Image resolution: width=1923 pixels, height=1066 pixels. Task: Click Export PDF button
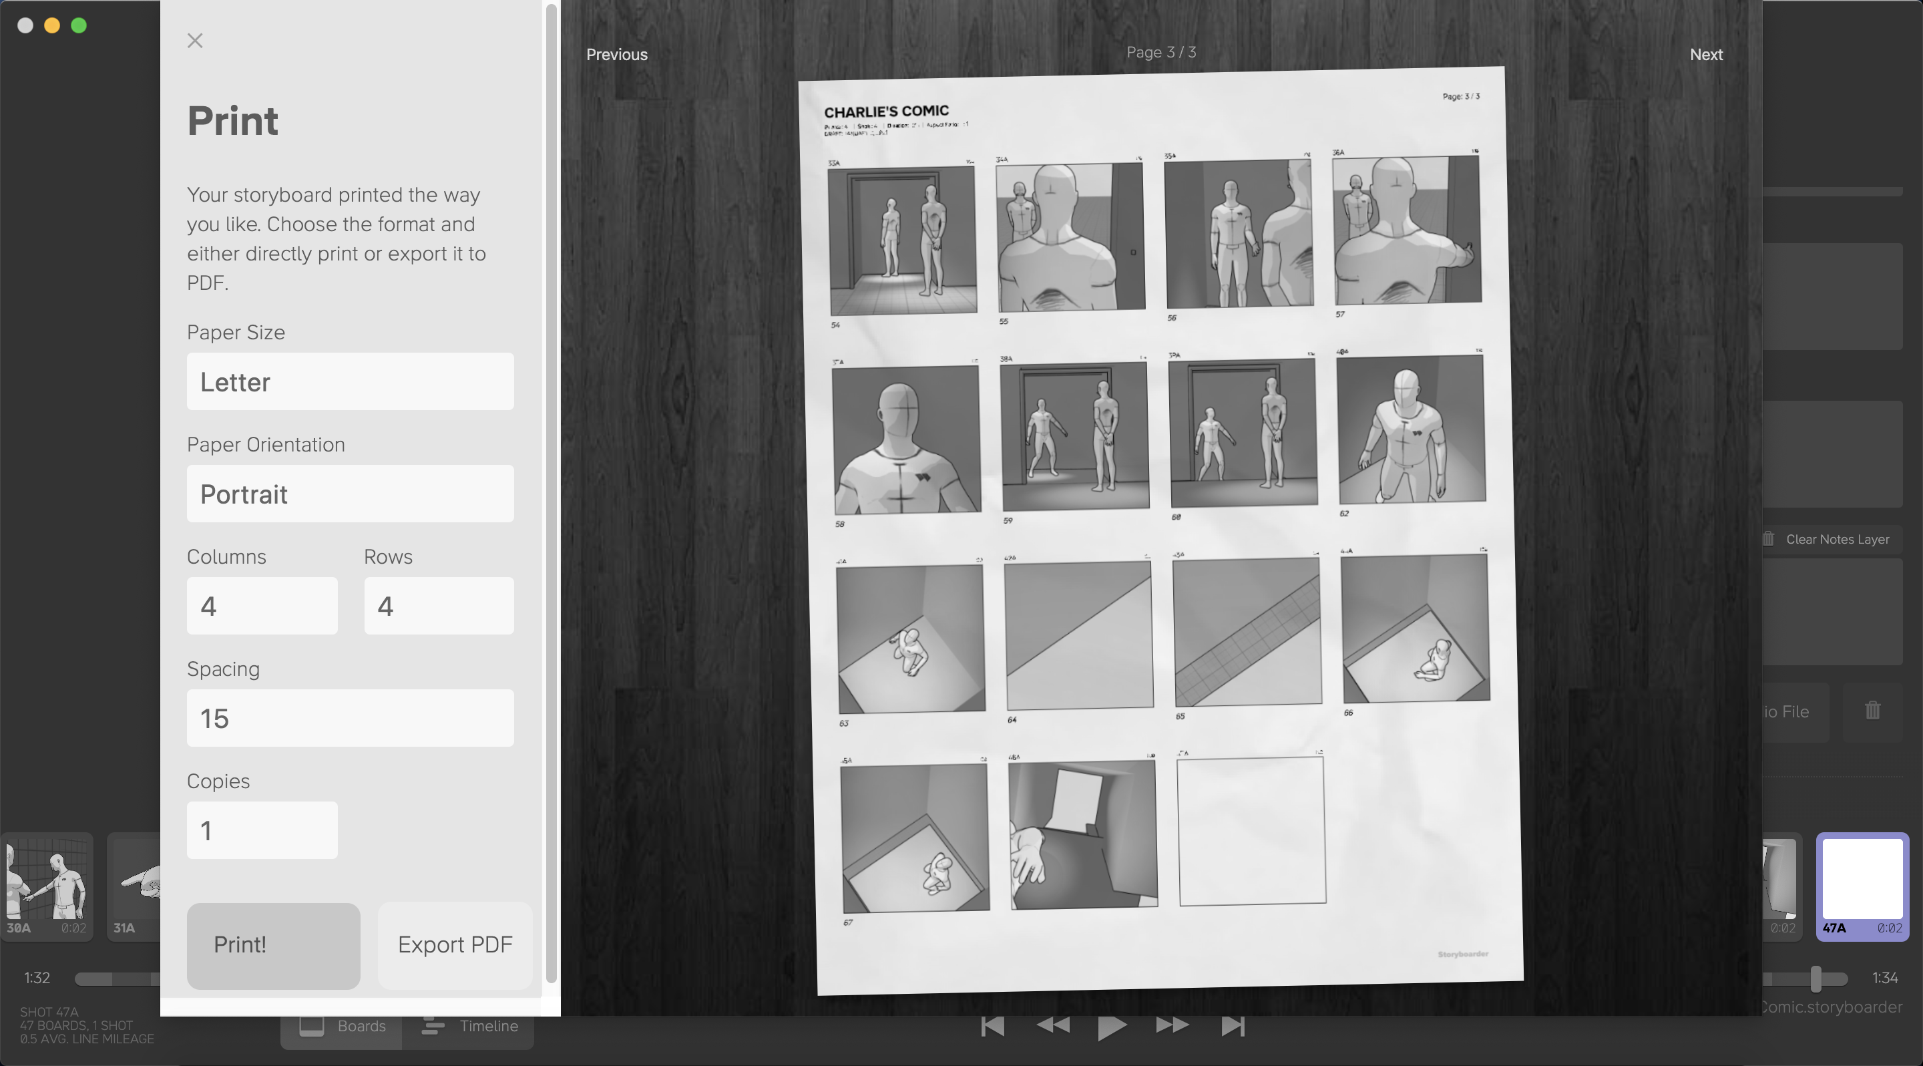coord(455,946)
